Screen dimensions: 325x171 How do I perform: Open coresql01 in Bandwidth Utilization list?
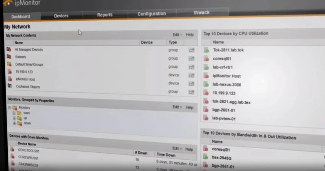(221, 150)
